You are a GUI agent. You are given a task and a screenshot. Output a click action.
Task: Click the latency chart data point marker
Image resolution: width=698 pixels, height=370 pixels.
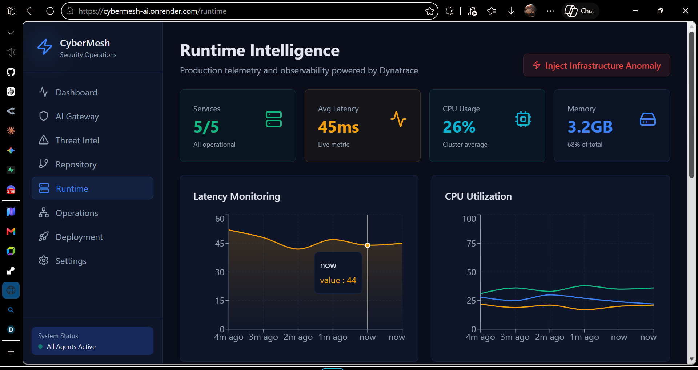368,245
